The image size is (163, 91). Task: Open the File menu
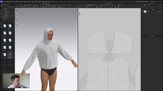pos(4,2)
